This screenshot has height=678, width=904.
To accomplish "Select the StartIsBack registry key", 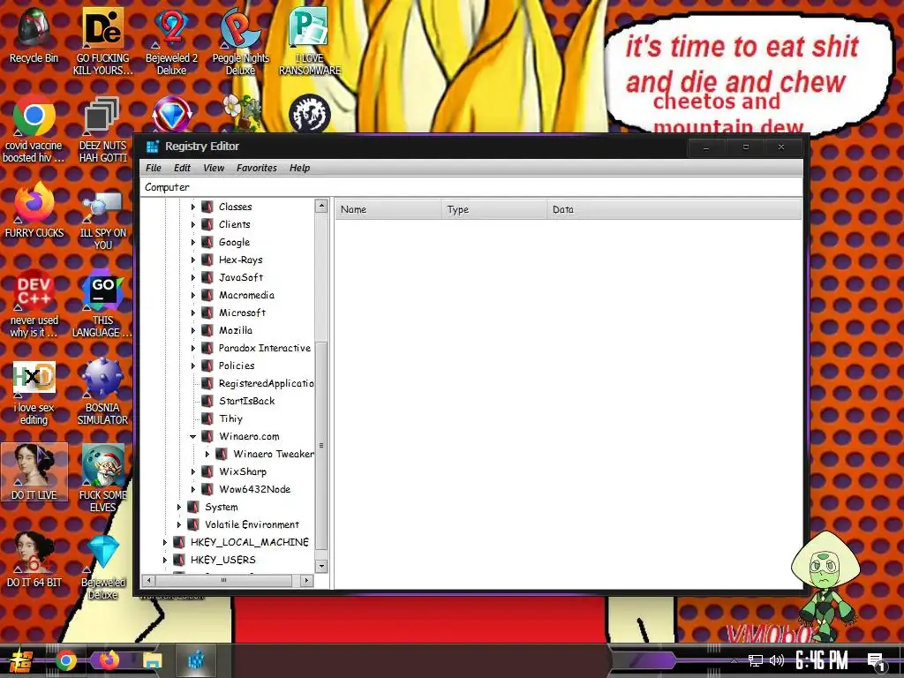I will (247, 402).
